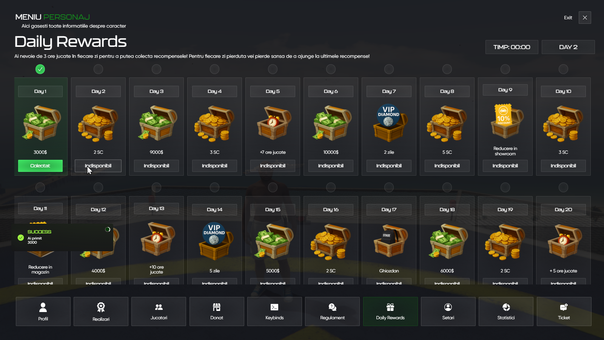604x340 pixels.
Task: Click the empty circle indicator above Day 5
Action: tap(273, 69)
